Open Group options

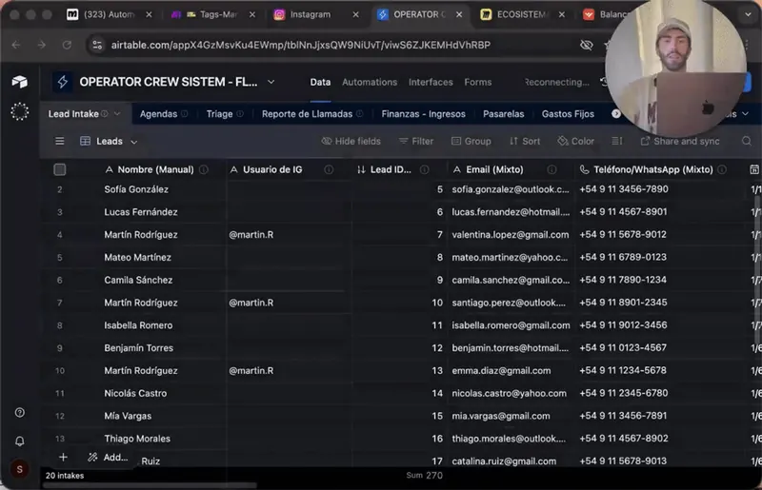(x=471, y=142)
